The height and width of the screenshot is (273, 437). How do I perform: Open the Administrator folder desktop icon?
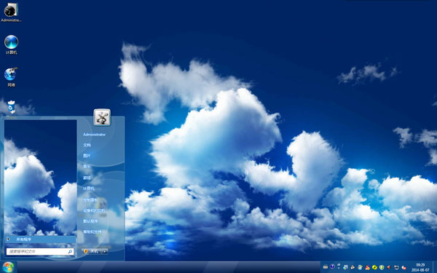[x=11, y=12]
